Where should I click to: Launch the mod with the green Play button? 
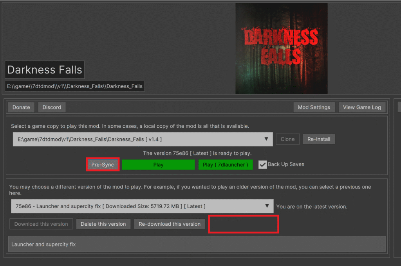click(x=158, y=164)
